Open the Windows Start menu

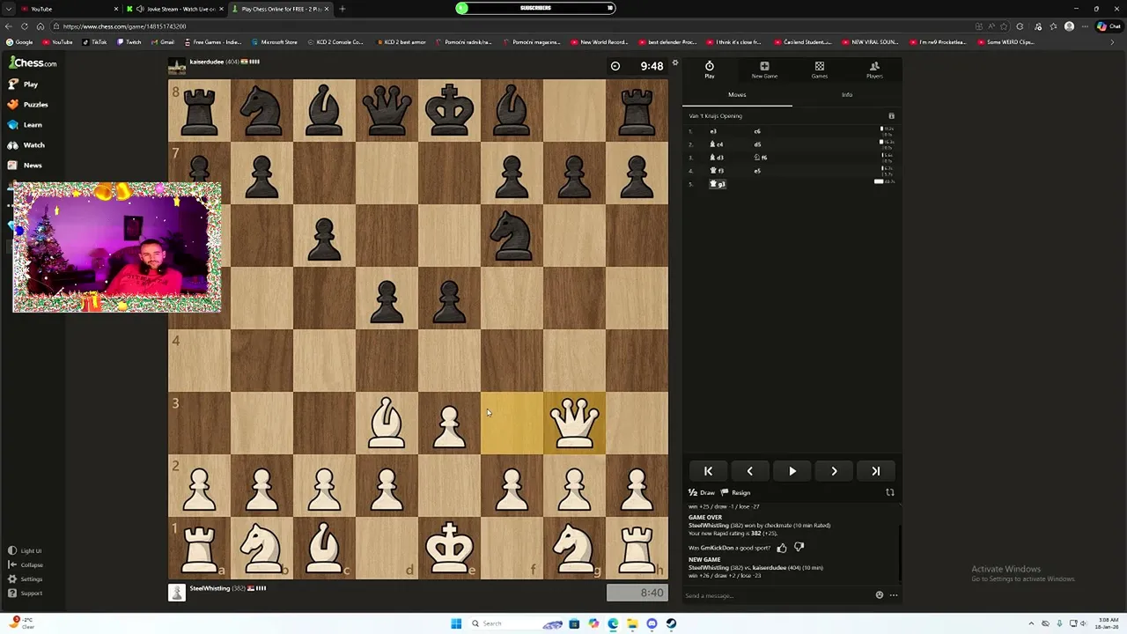tap(456, 623)
